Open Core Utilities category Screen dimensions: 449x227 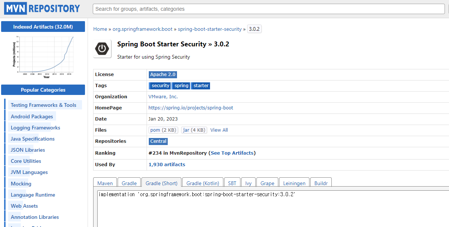coord(26,161)
